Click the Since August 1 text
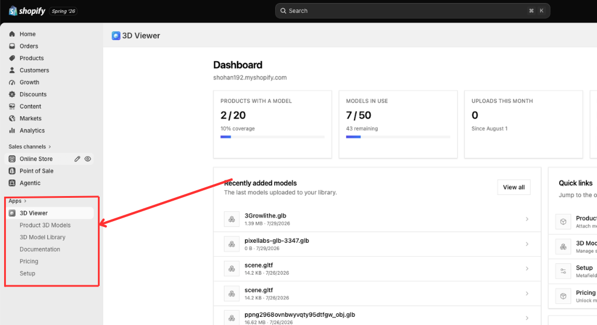Screen dimensions: 597x325 click(x=489, y=128)
